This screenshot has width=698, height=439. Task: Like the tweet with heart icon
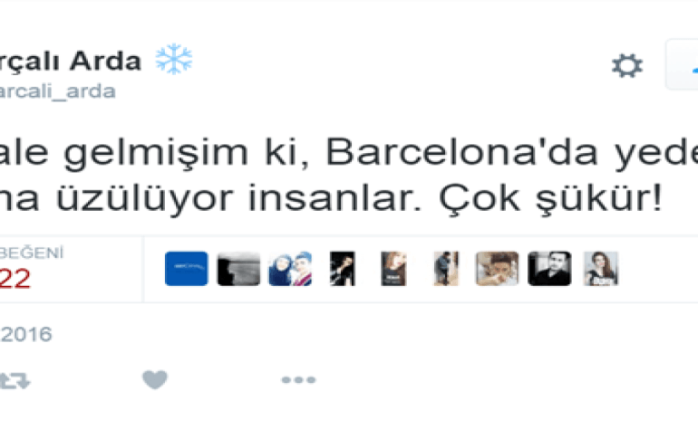[x=155, y=380]
